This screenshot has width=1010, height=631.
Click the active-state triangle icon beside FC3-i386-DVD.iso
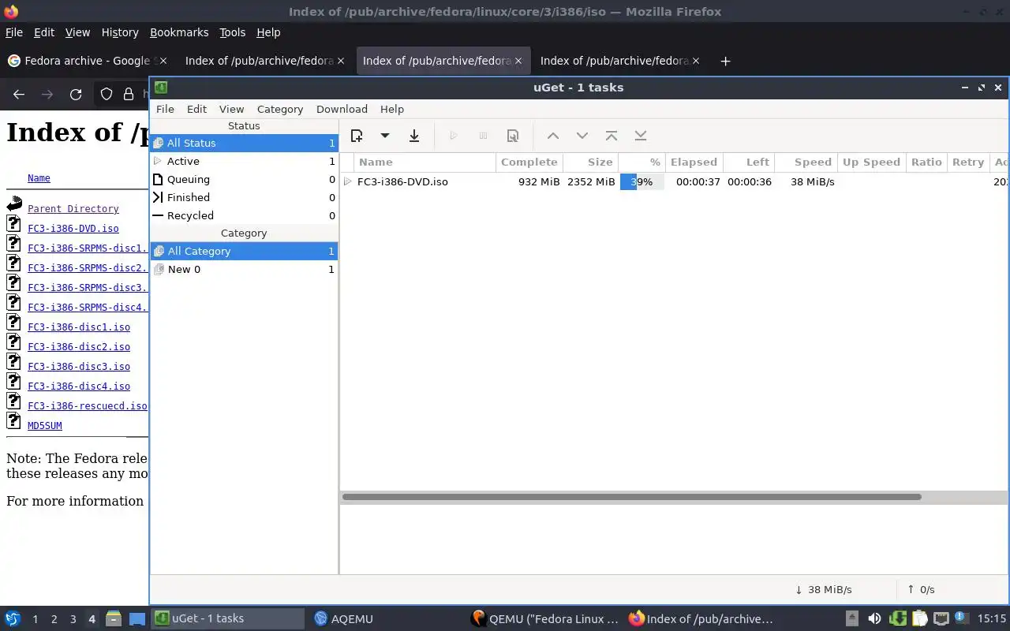click(x=347, y=181)
